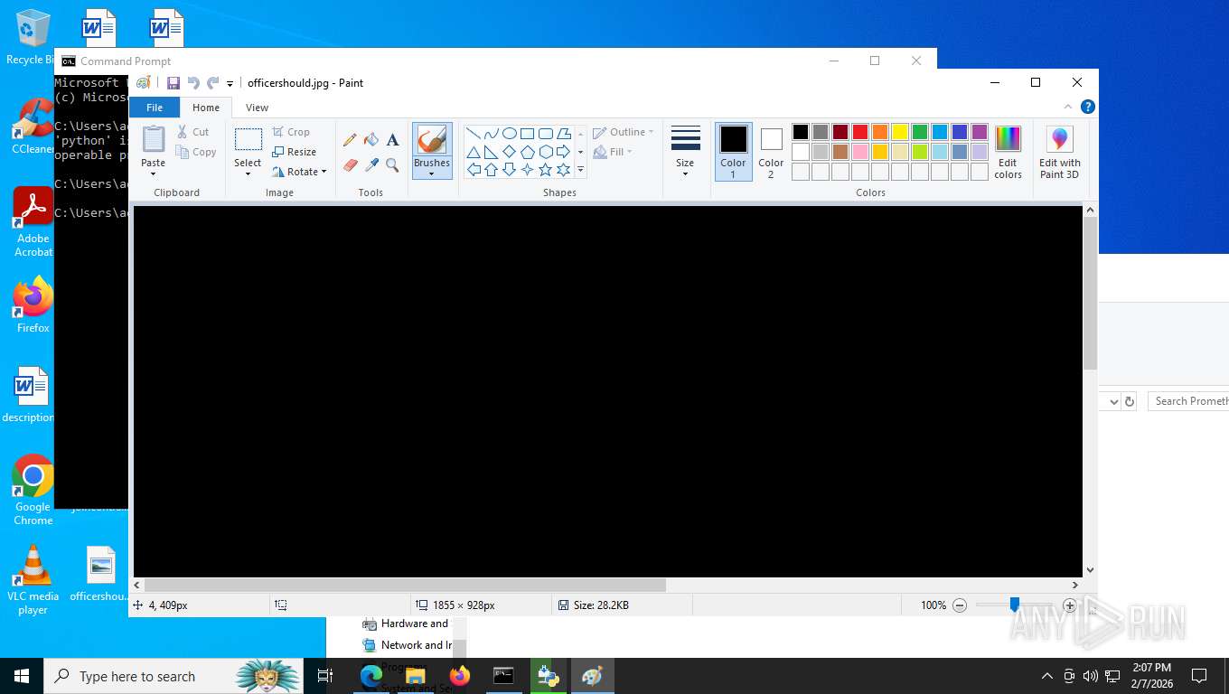
Task: Pick the Curve shape
Action: pos(492,134)
